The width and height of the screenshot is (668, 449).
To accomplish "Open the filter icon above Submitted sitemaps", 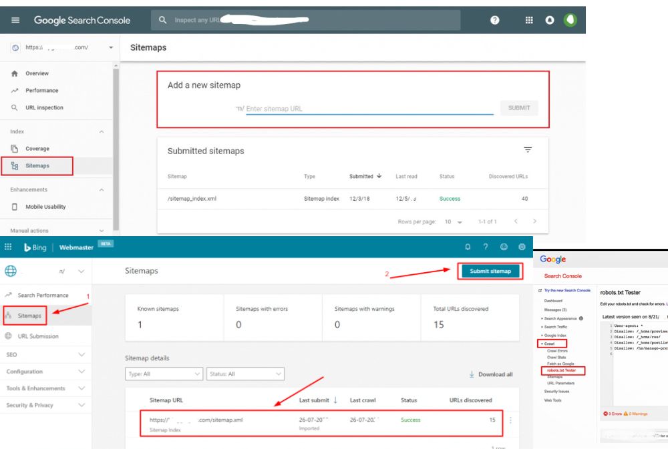I will [528, 150].
